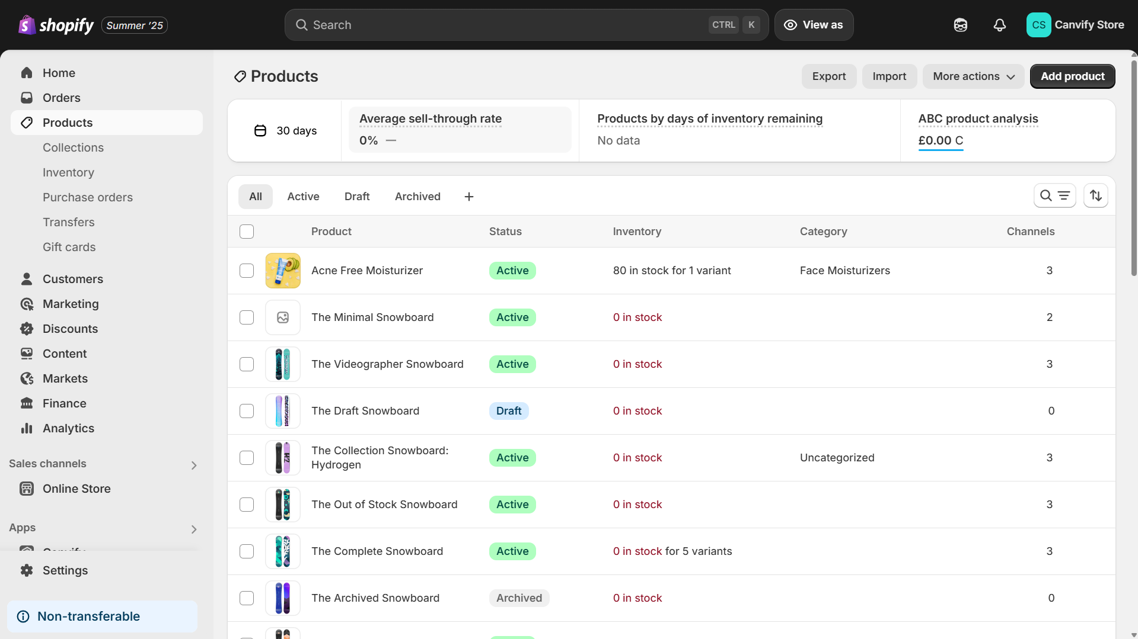Screen dimensions: 1138x639
Task: Click the plus icon to add view
Action: pyautogui.click(x=468, y=197)
